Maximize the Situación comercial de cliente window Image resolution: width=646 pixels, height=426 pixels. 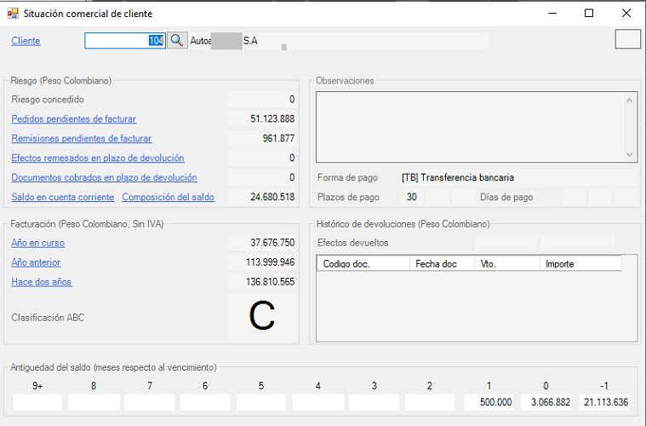589,13
